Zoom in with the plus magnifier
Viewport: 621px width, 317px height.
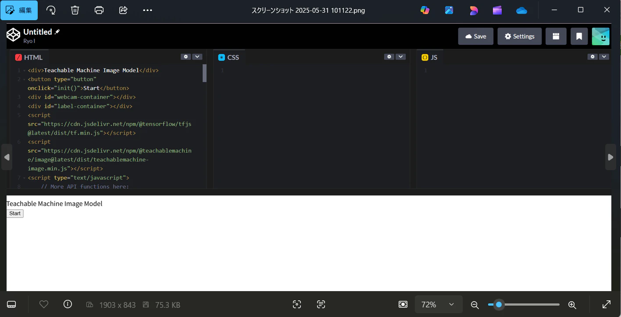tap(572, 305)
